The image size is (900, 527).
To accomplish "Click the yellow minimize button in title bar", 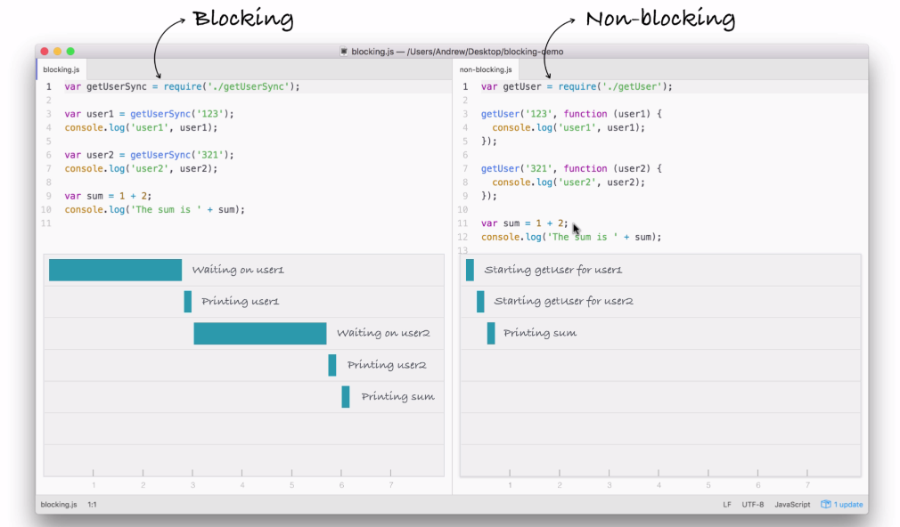I will [57, 52].
